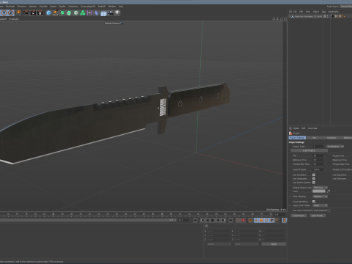The width and height of the screenshot is (352, 264).
Task: Open the Animate menu
Action: [x=32, y=7]
